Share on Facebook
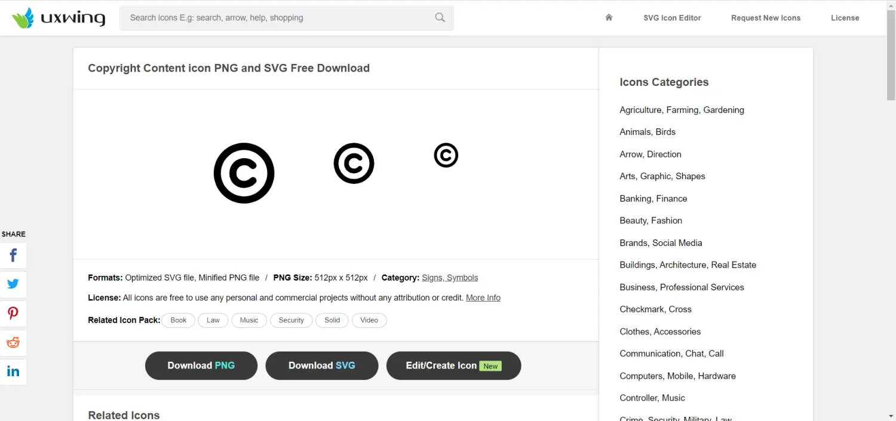This screenshot has height=421, width=896. click(13, 256)
